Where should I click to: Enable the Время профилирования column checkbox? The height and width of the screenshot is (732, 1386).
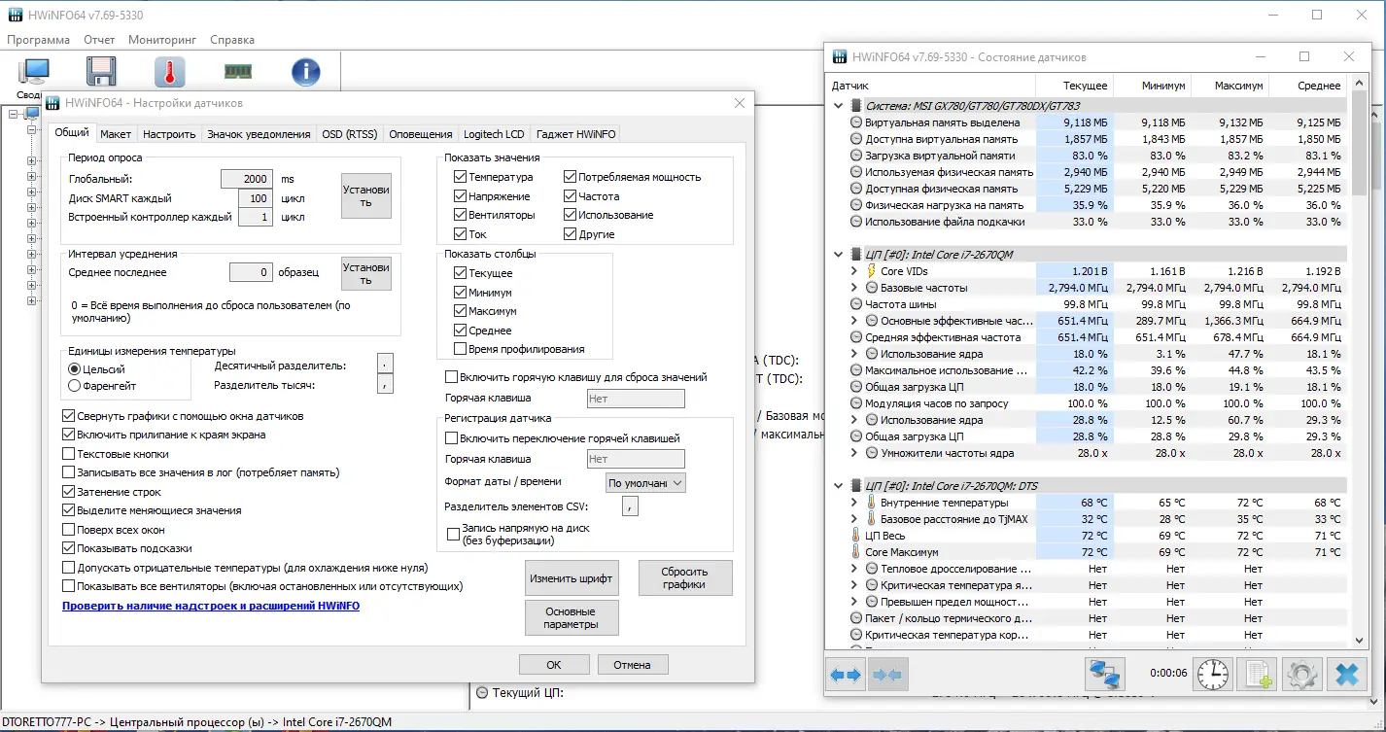pyautogui.click(x=460, y=349)
